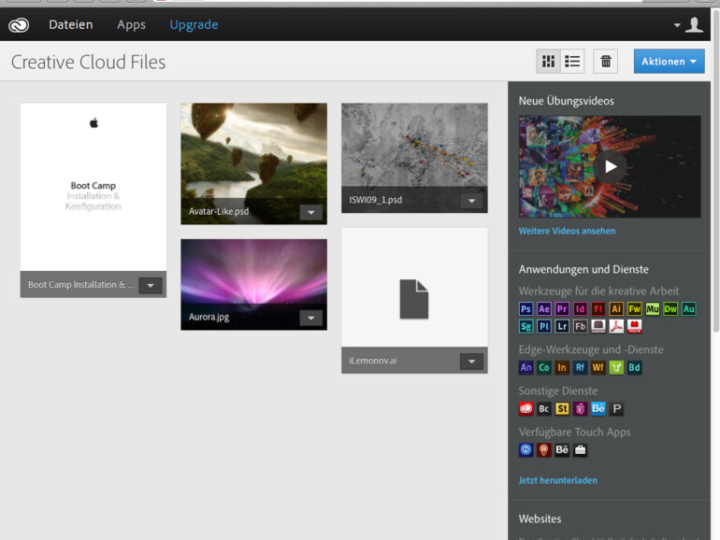Follow the Jetzt herunterladen link

(558, 480)
